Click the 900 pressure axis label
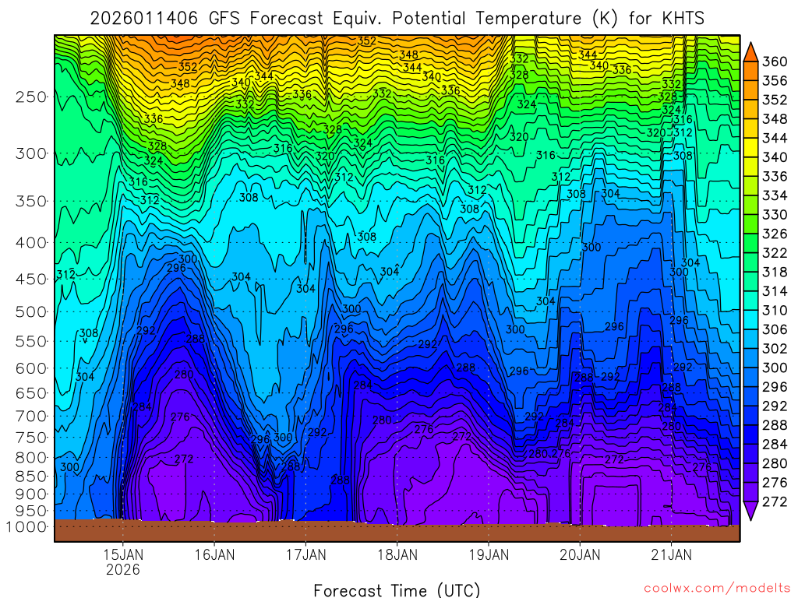Viewport: 798px width, 598px height. pos(30,494)
